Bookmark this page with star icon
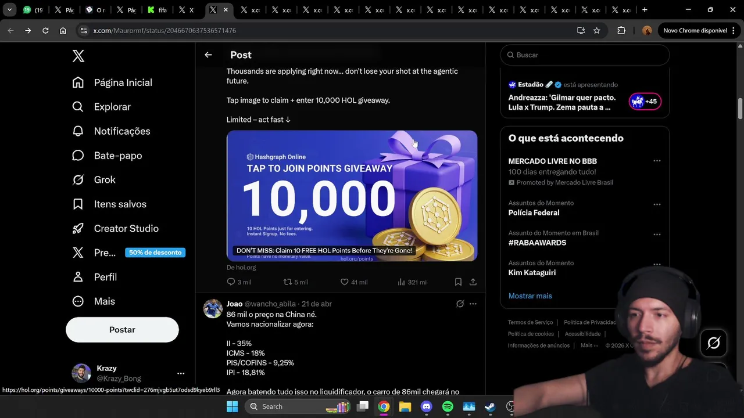The height and width of the screenshot is (418, 744). 596,30
